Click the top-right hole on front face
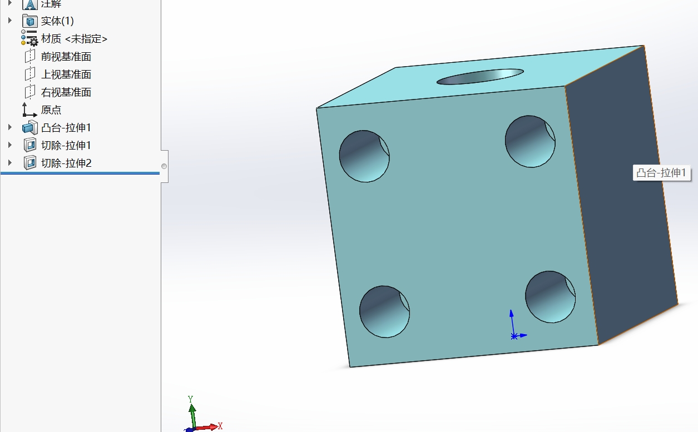 coord(530,141)
